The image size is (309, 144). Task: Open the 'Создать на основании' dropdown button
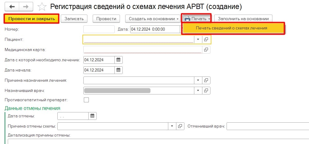tap(152, 19)
